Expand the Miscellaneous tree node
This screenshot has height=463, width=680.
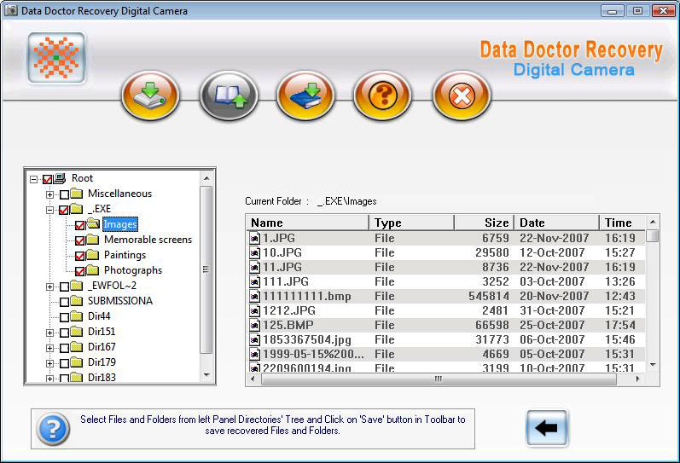coord(49,194)
